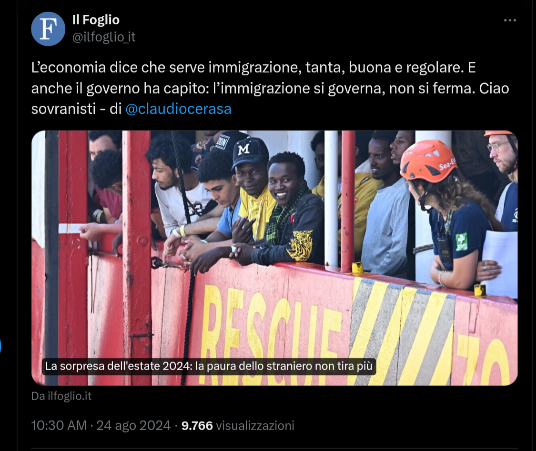Open the 9.766 views count
This screenshot has width=536, height=451.
(x=197, y=426)
